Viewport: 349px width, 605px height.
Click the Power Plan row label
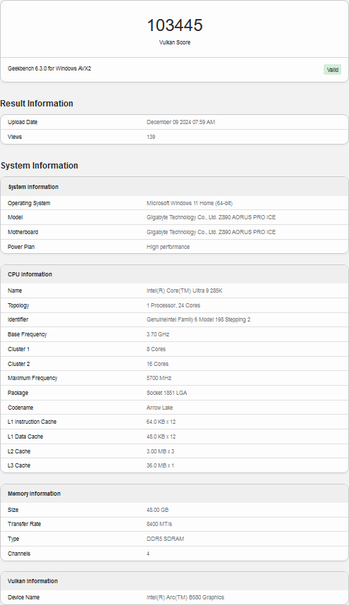[x=21, y=247]
